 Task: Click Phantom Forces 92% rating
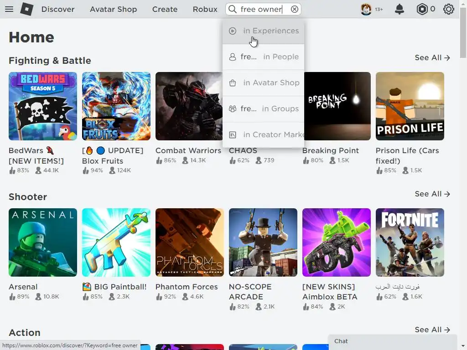pyautogui.click(x=166, y=297)
